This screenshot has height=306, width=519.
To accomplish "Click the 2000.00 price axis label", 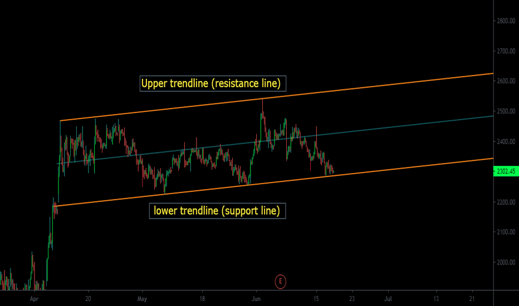I will click(x=506, y=263).
